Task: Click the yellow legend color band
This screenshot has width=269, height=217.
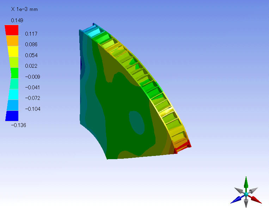Action: click(x=13, y=52)
